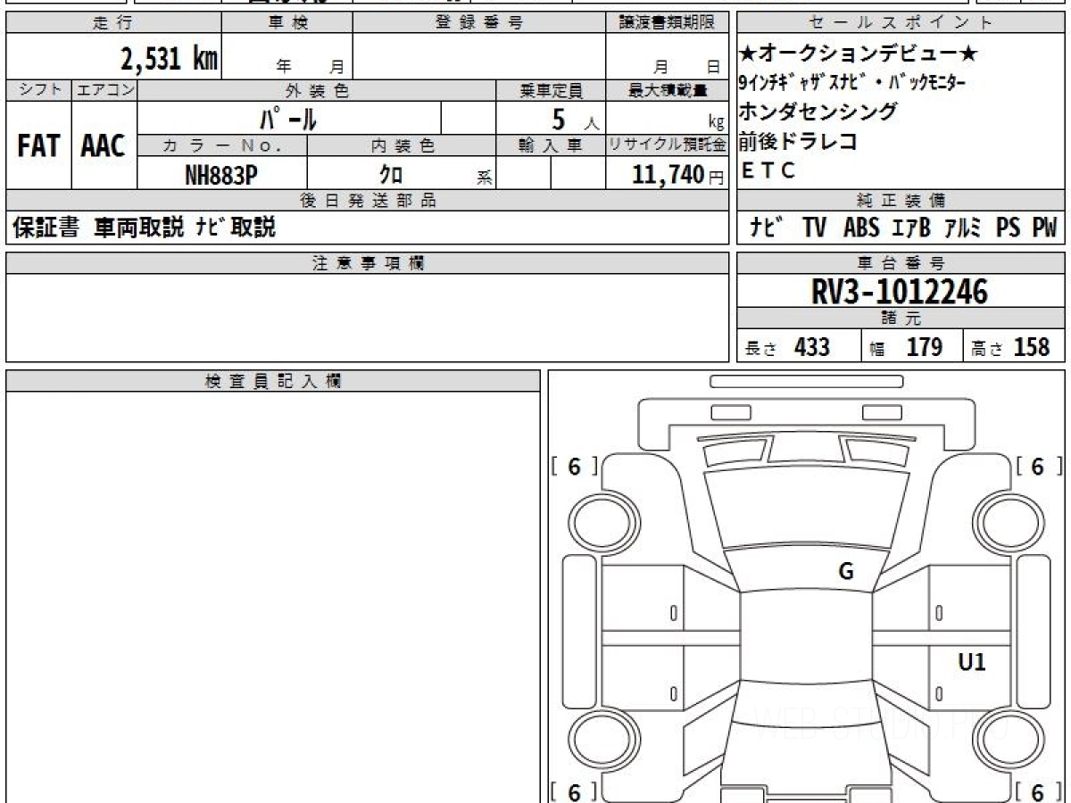Select the height value 158
The height and width of the screenshot is (803, 1071).
click(1032, 347)
